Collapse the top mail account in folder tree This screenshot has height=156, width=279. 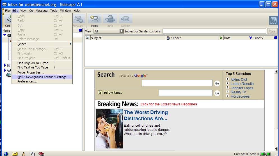coord(5,35)
